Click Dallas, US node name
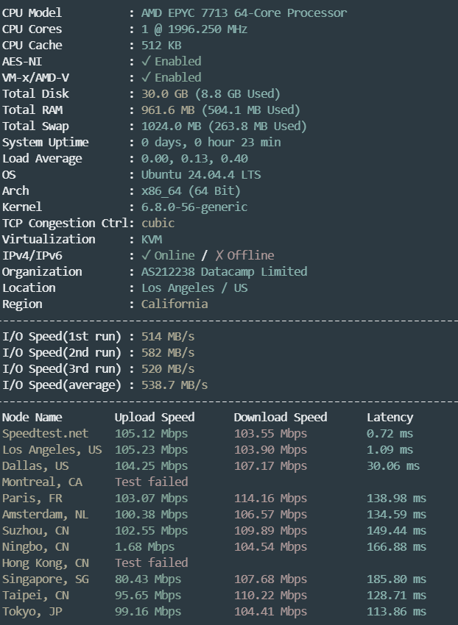Image resolution: width=458 pixels, height=625 pixels. click(35, 465)
